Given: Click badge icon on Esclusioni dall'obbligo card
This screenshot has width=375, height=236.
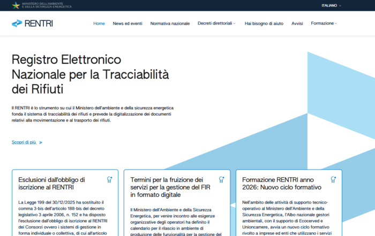Looking at the screenshot, I should coord(109,180).
